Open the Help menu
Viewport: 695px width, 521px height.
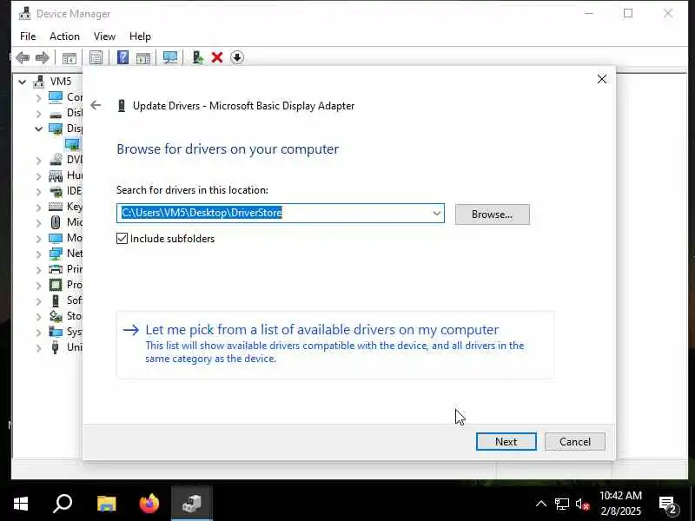pyautogui.click(x=140, y=36)
